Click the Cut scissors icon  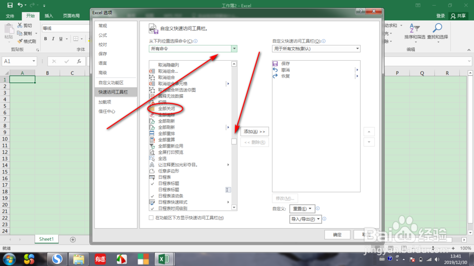[x=20, y=26]
